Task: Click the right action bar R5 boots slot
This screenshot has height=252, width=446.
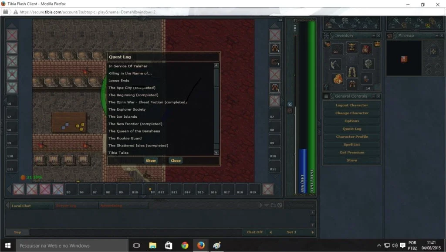Action: [274, 88]
